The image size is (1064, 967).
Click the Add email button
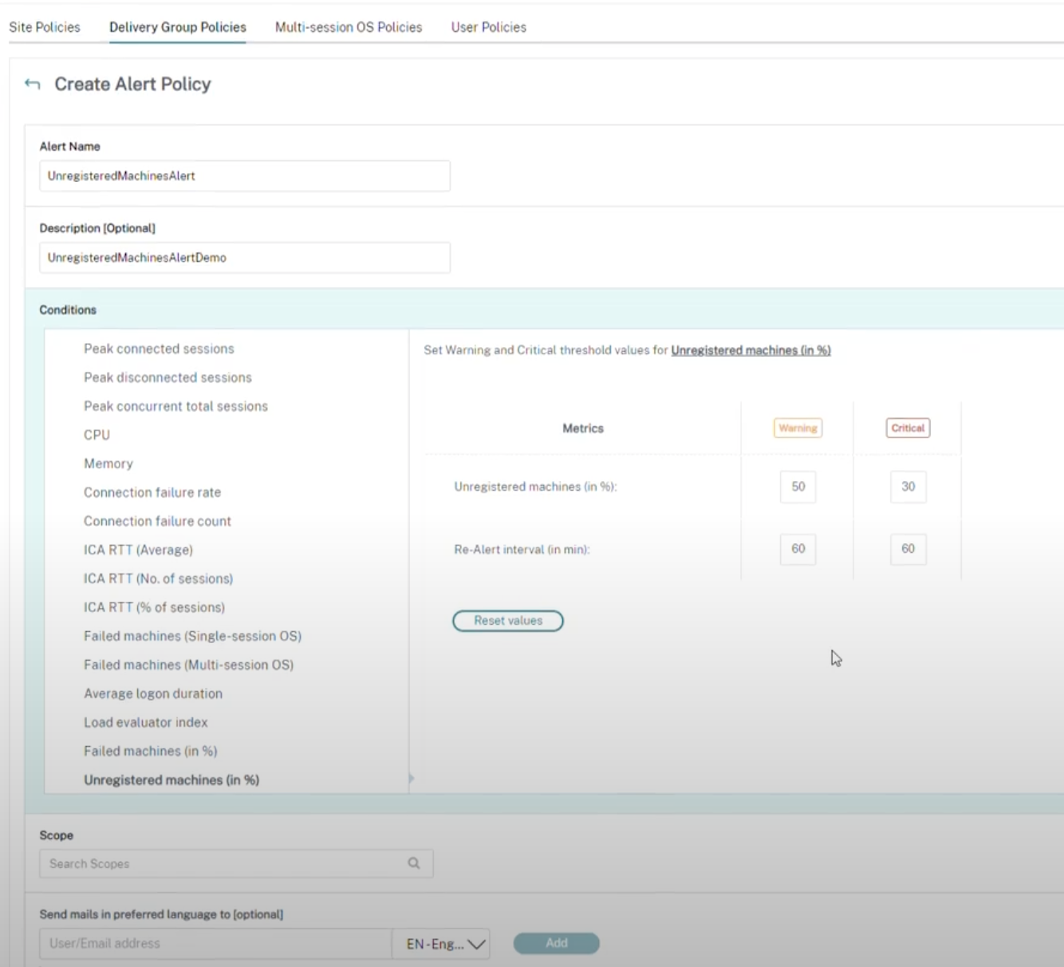coord(556,943)
